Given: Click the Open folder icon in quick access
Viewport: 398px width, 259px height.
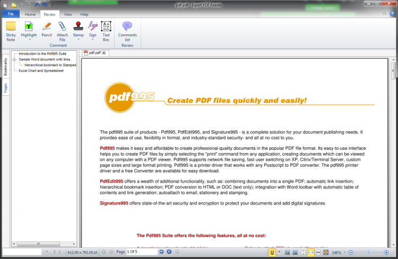Looking at the screenshot, I should point(14,5).
